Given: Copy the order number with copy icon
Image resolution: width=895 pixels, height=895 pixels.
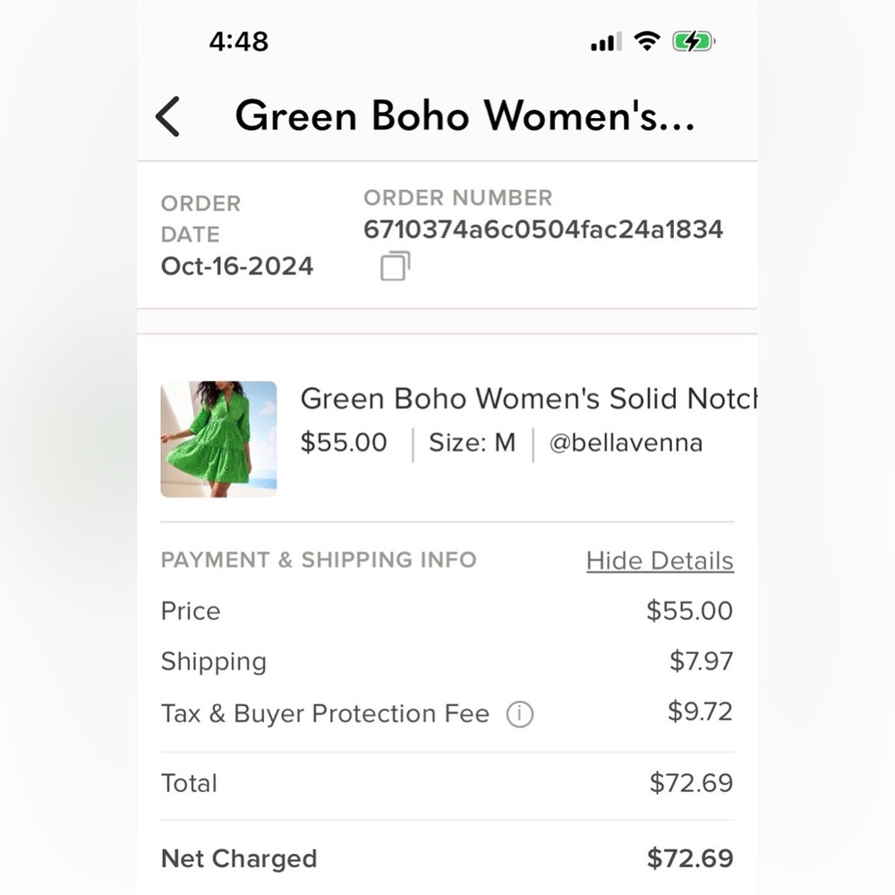Looking at the screenshot, I should pyautogui.click(x=395, y=266).
